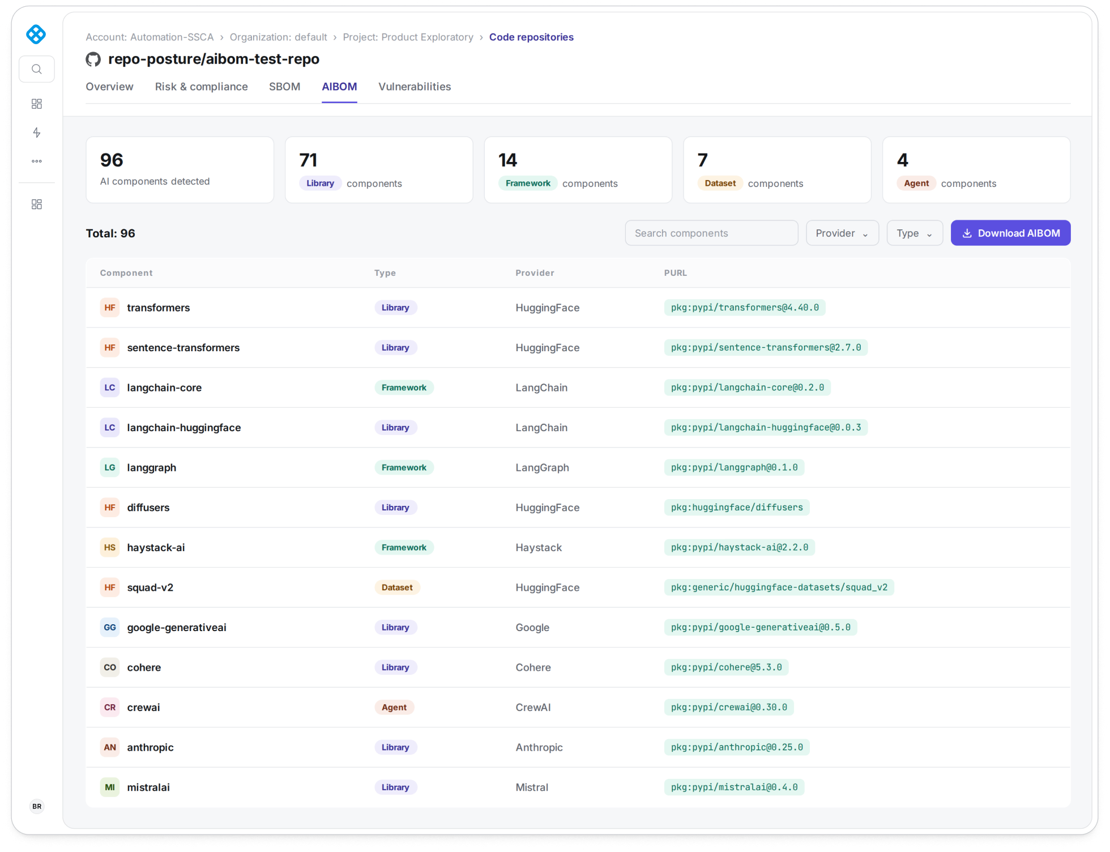Click the Agent type badge for crewai

(x=394, y=707)
